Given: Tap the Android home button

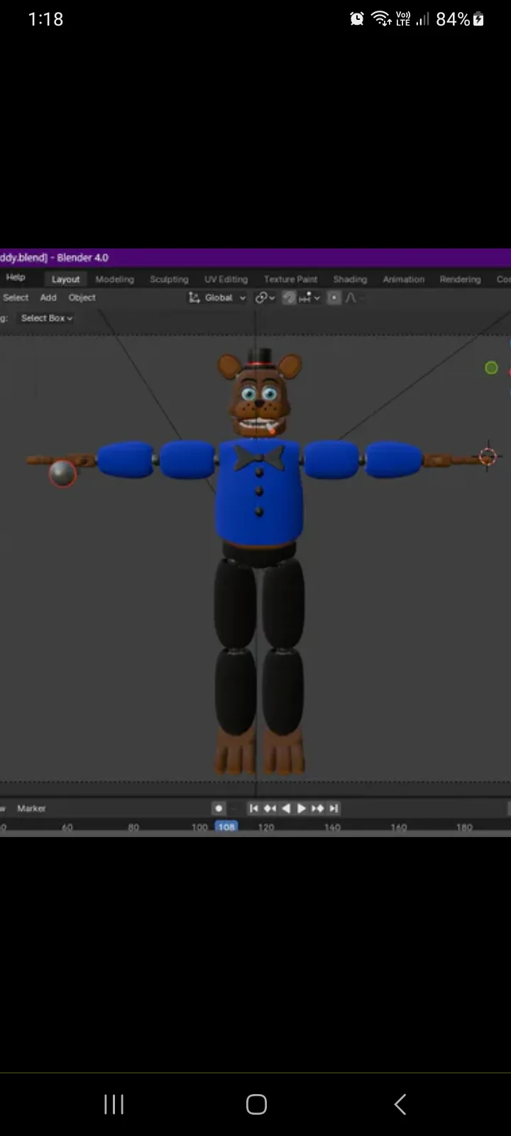Looking at the screenshot, I should pyautogui.click(x=256, y=1104).
